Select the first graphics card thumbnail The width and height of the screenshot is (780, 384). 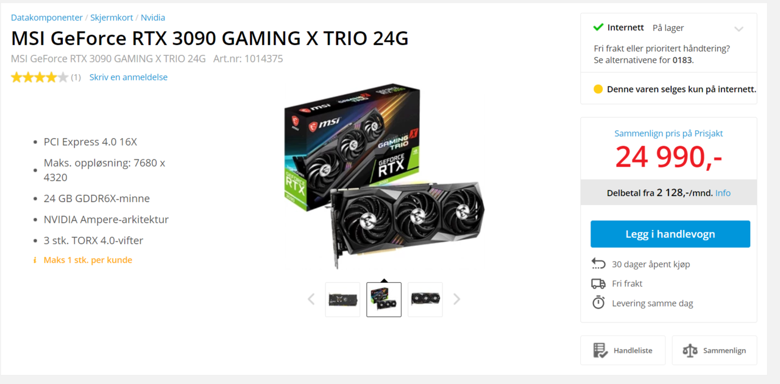[x=342, y=299]
